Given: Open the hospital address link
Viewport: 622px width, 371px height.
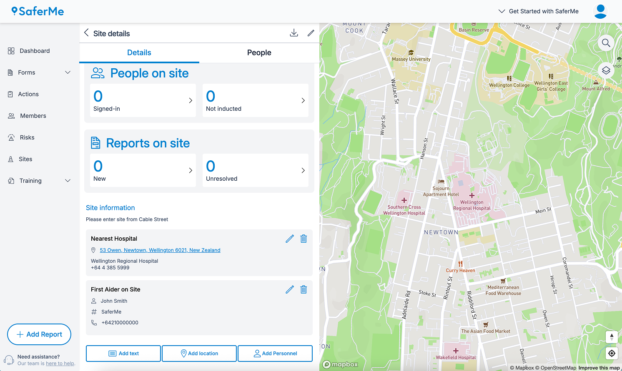Looking at the screenshot, I should tap(160, 250).
